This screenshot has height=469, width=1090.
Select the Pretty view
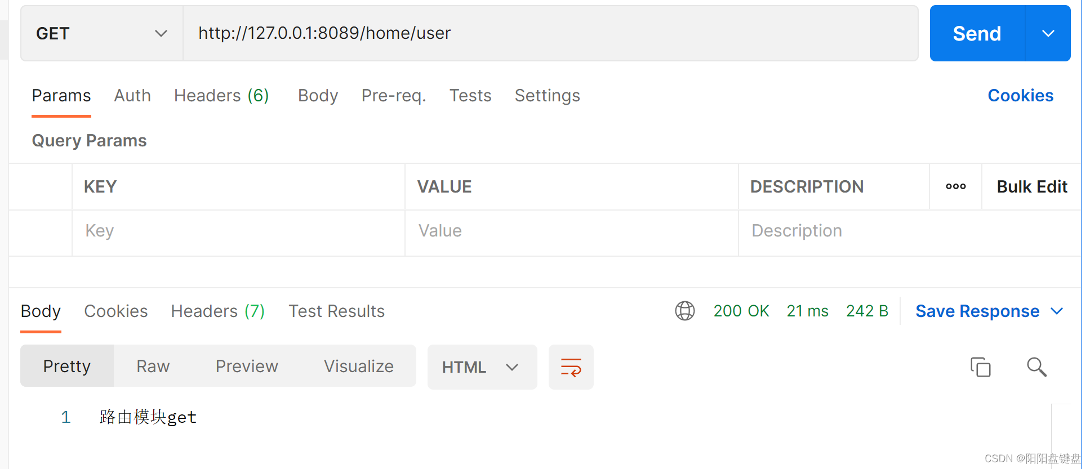point(67,366)
